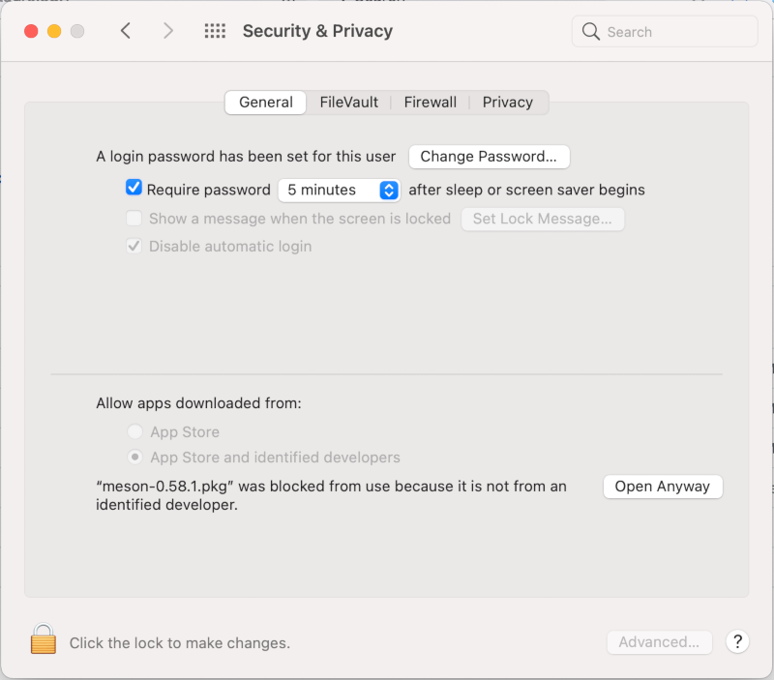Image resolution: width=774 pixels, height=680 pixels.
Task: Click the stepper arrows next to 5 minutes
Action: [x=387, y=190]
